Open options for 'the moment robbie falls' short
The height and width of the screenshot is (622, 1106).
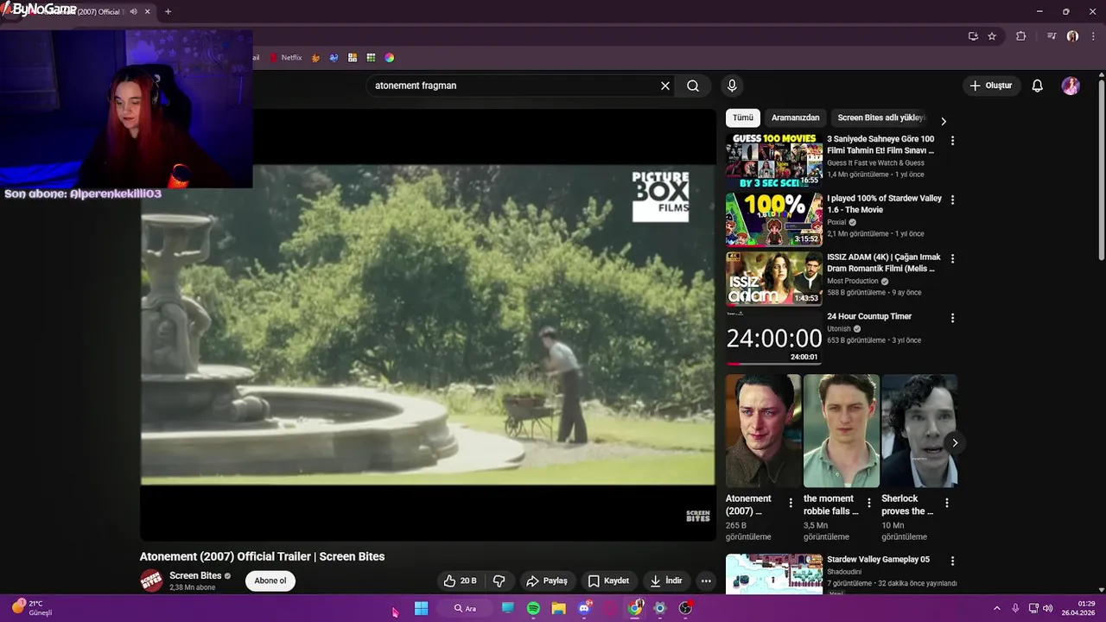coord(868,503)
